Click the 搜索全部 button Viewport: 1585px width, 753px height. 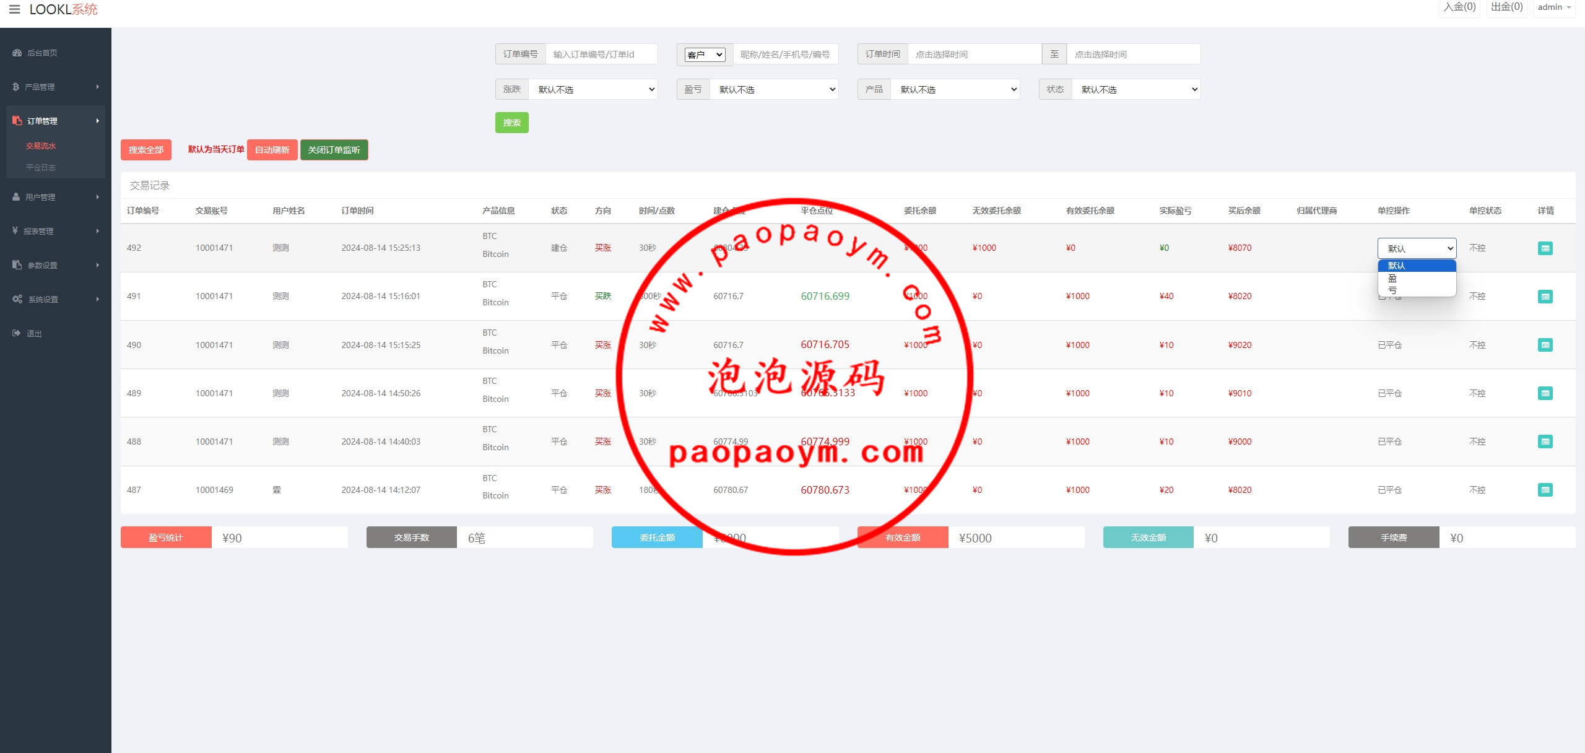pyautogui.click(x=145, y=150)
